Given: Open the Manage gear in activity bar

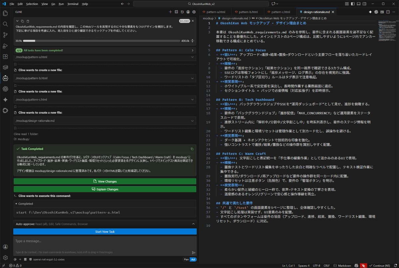Looking at the screenshot, I should [5, 258].
